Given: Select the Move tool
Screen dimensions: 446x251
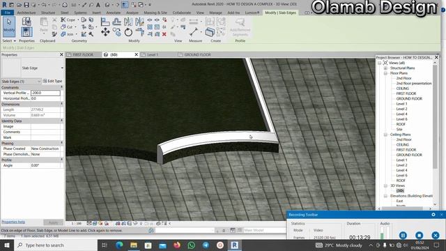Looking at the screenshot, I should pyautogui.click(x=105, y=32).
